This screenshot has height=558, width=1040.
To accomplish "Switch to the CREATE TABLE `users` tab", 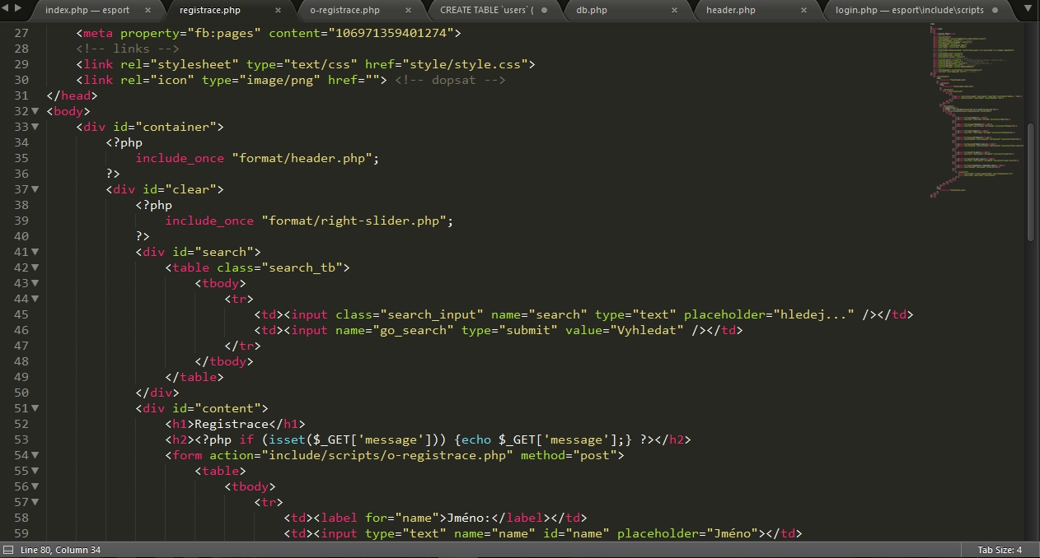I will (487, 10).
